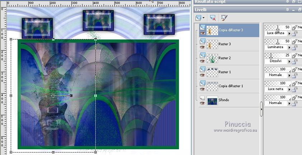
Task: Click the link chain icon for Raster 1
Action: [295, 69]
